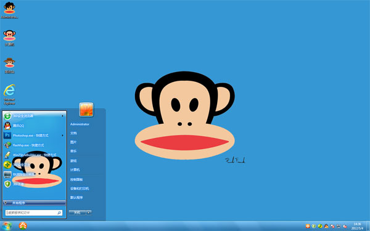Open the flashfxp.exe shortcut
The height and width of the screenshot is (231, 370).
coord(34,145)
